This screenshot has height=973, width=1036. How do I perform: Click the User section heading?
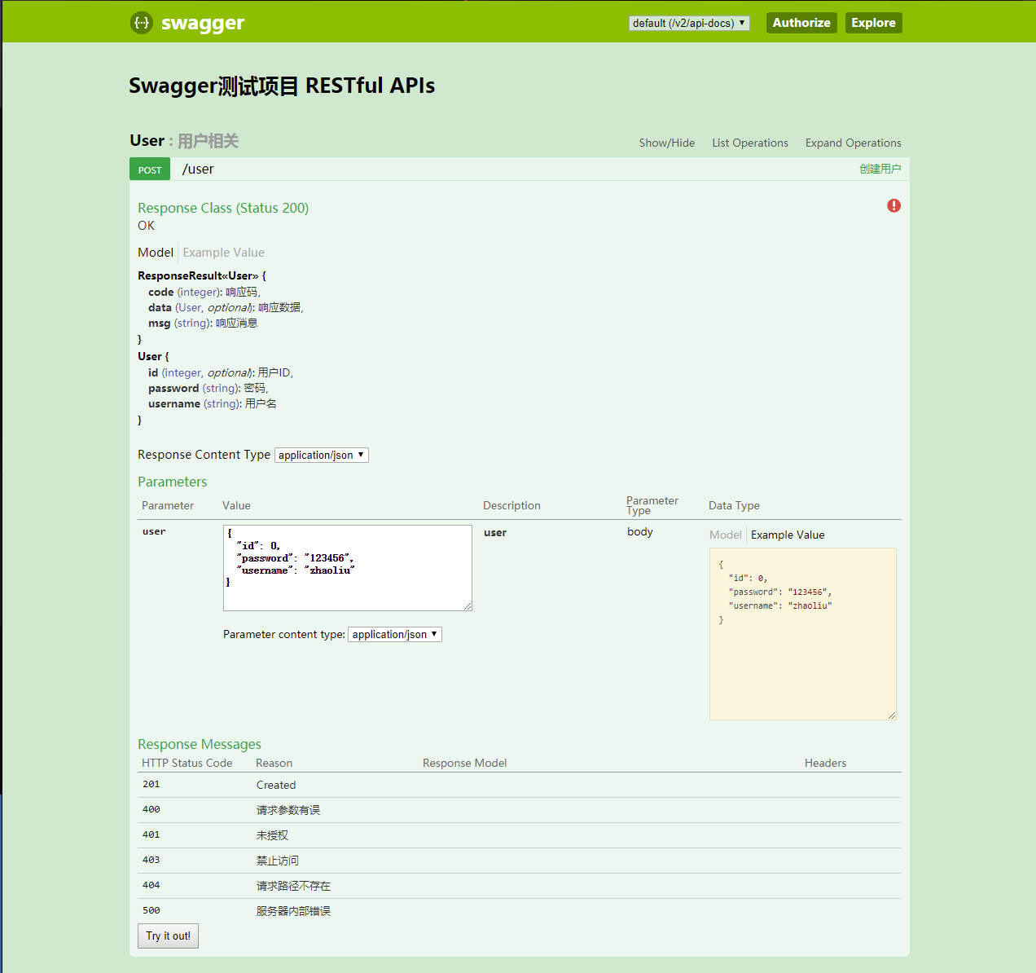[x=147, y=140]
